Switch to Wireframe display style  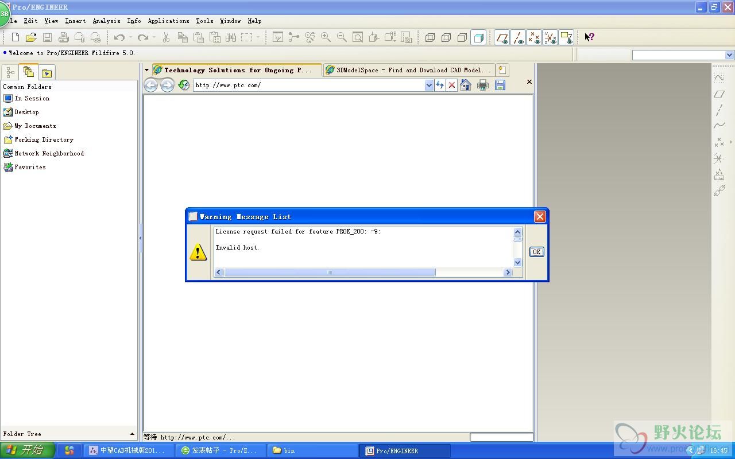(x=430, y=37)
